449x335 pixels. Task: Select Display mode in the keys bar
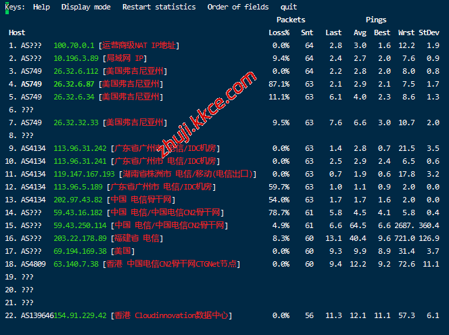[x=86, y=7]
